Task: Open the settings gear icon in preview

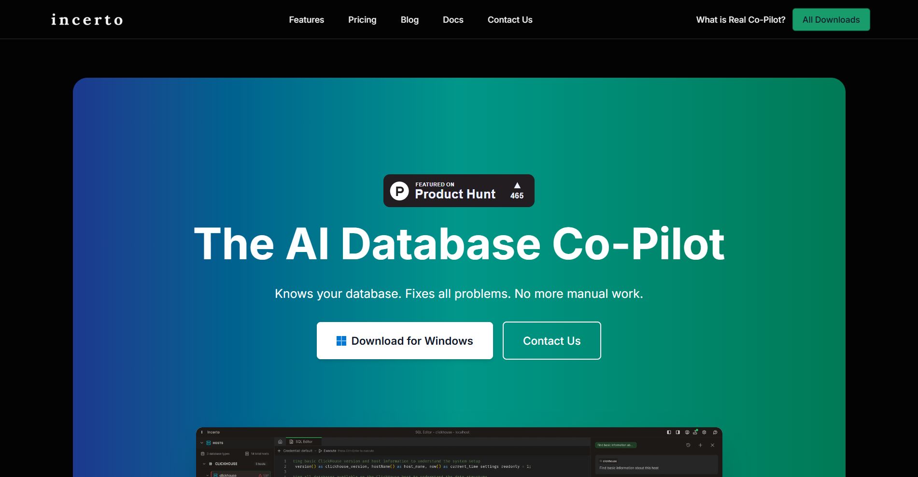Action: [704, 432]
